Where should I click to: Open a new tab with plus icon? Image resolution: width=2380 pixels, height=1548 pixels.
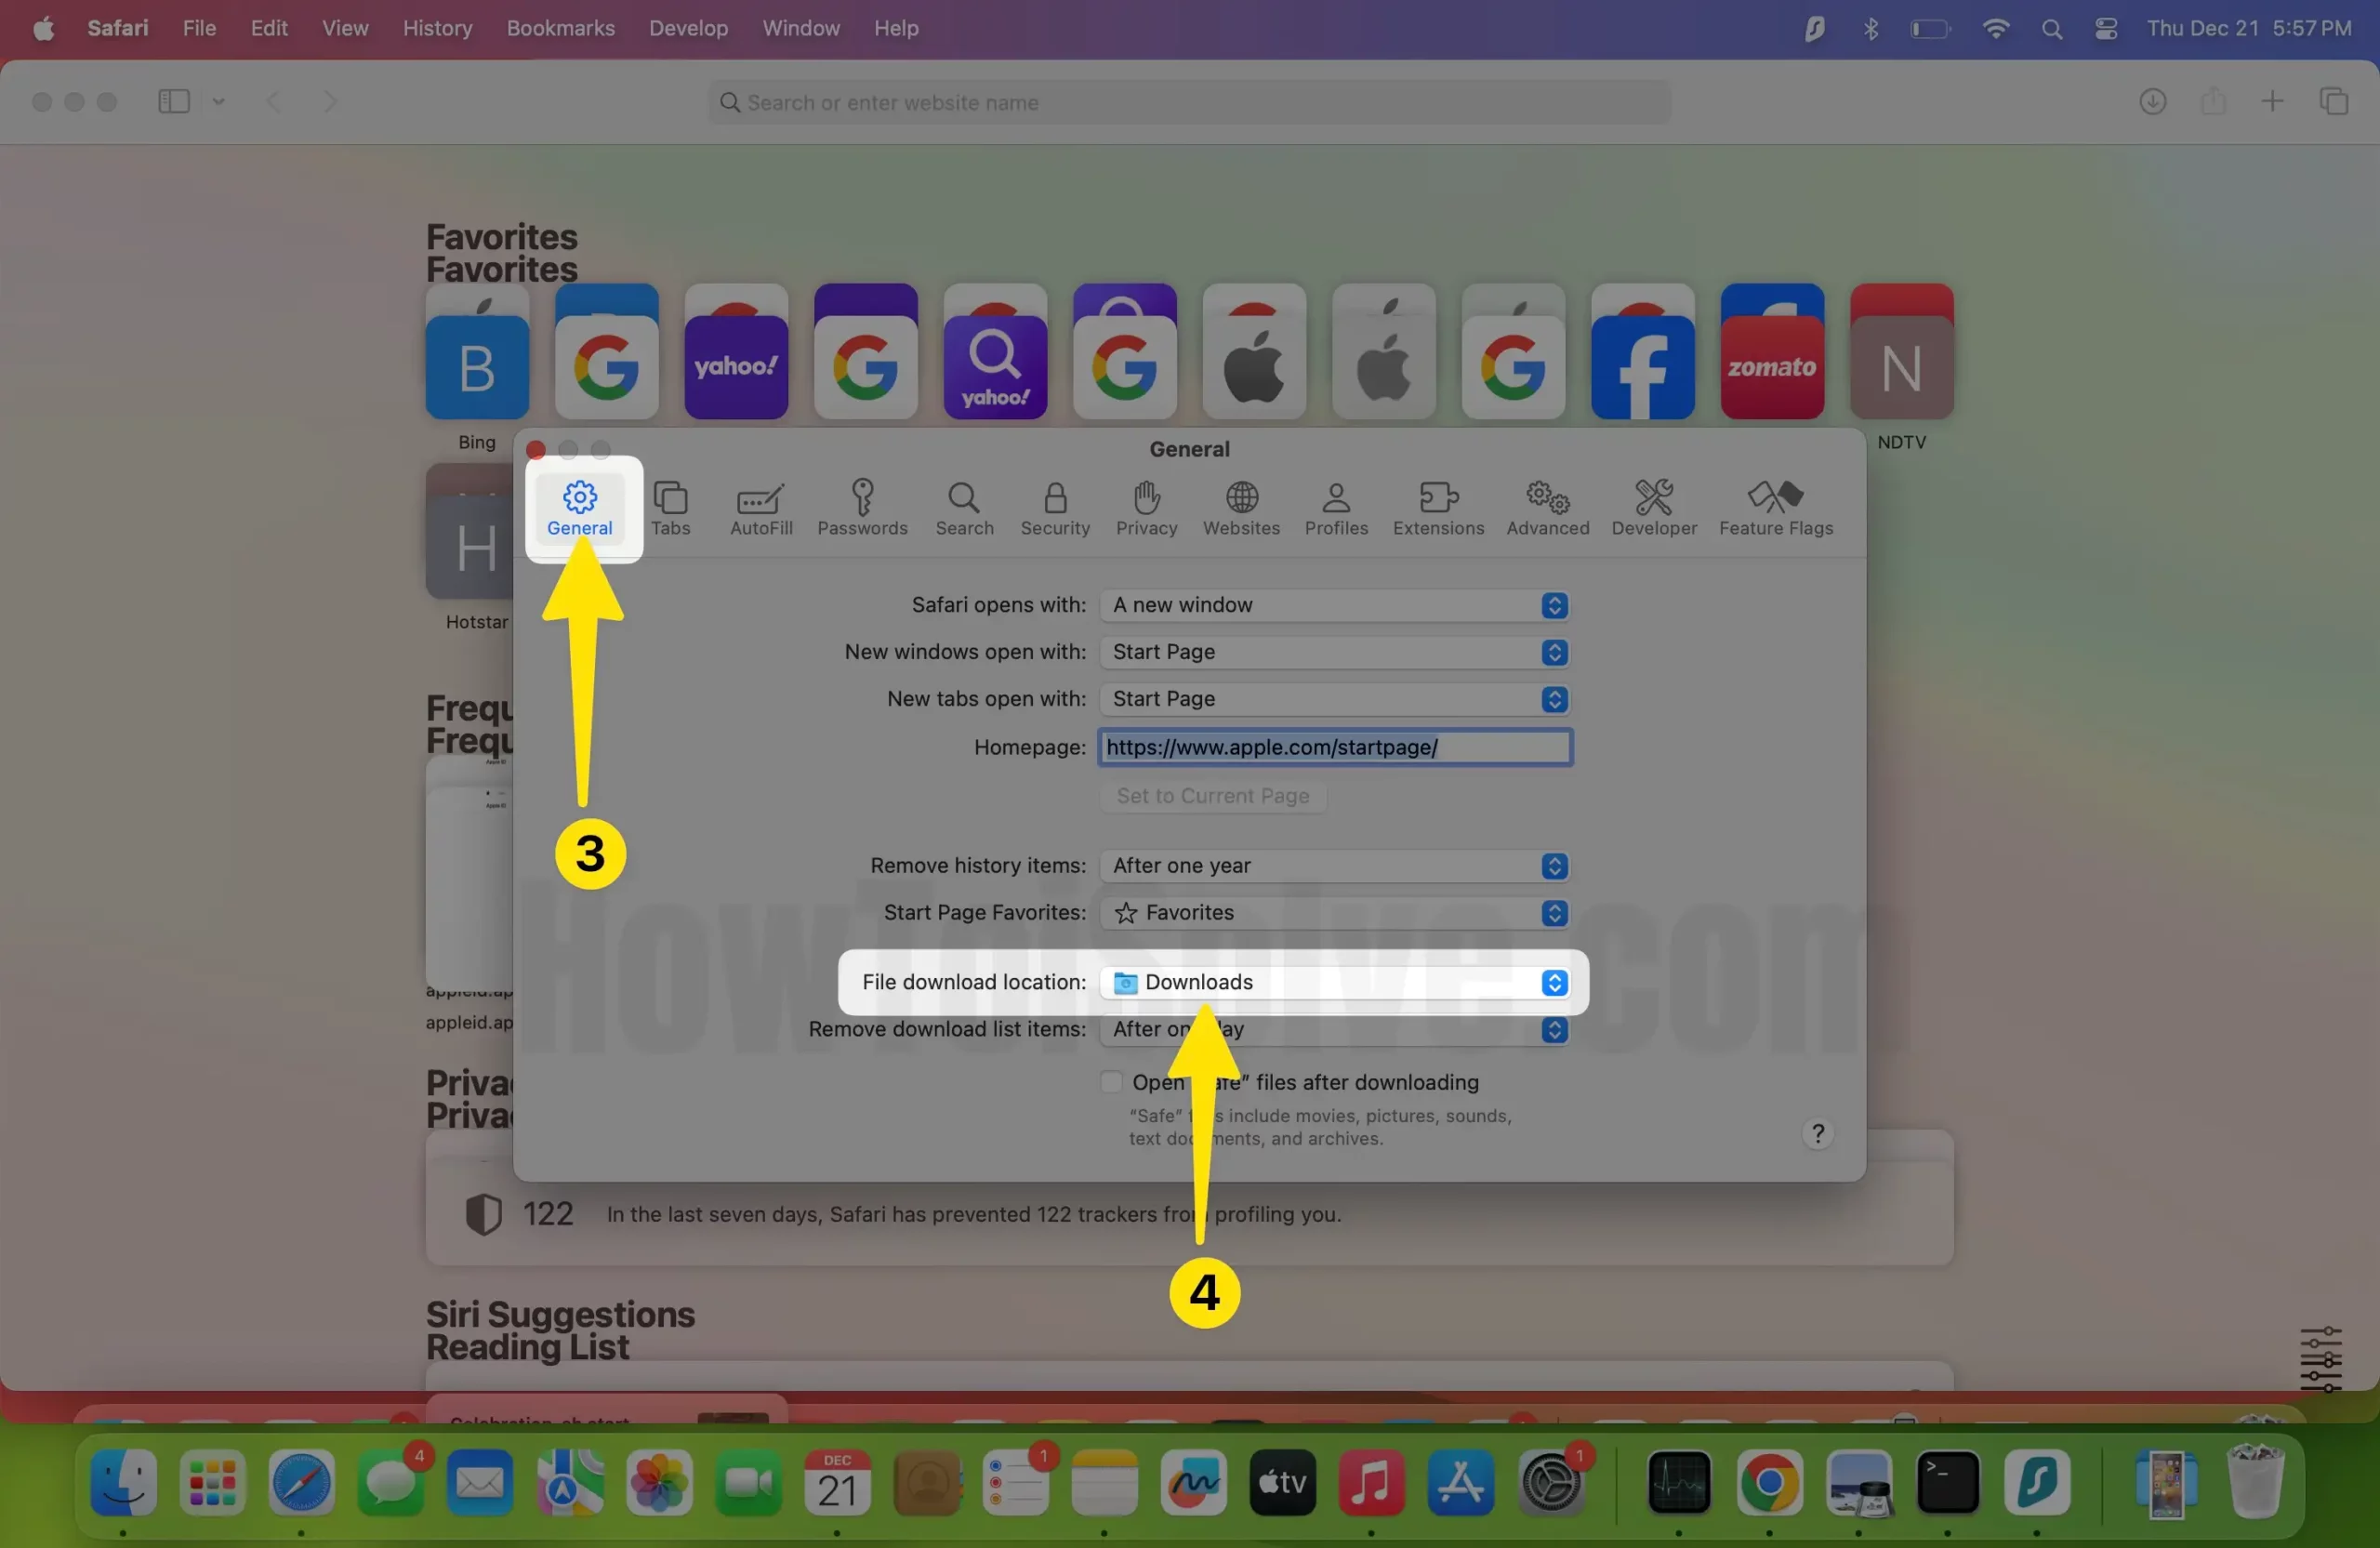[x=2271, y=101]
